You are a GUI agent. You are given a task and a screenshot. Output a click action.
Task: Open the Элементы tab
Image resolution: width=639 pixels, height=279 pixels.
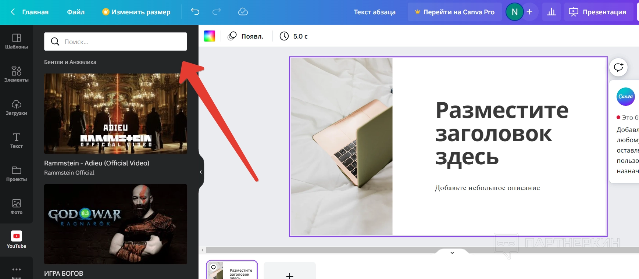pos(17,74)
